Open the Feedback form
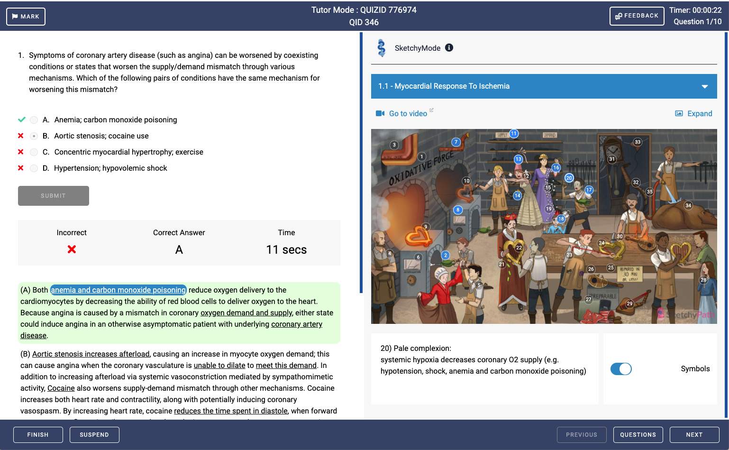729x450 pixels. coord(637,16)
